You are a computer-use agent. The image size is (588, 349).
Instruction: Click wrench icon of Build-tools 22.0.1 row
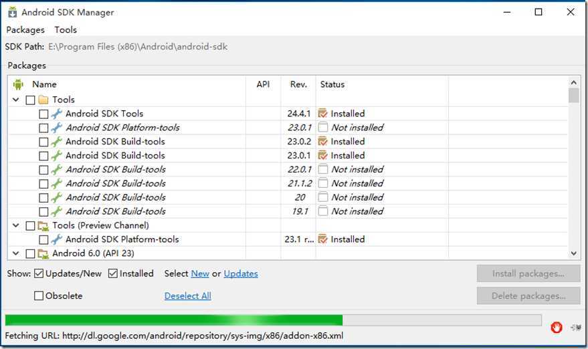pyautogui.click(x=57, y=169)
